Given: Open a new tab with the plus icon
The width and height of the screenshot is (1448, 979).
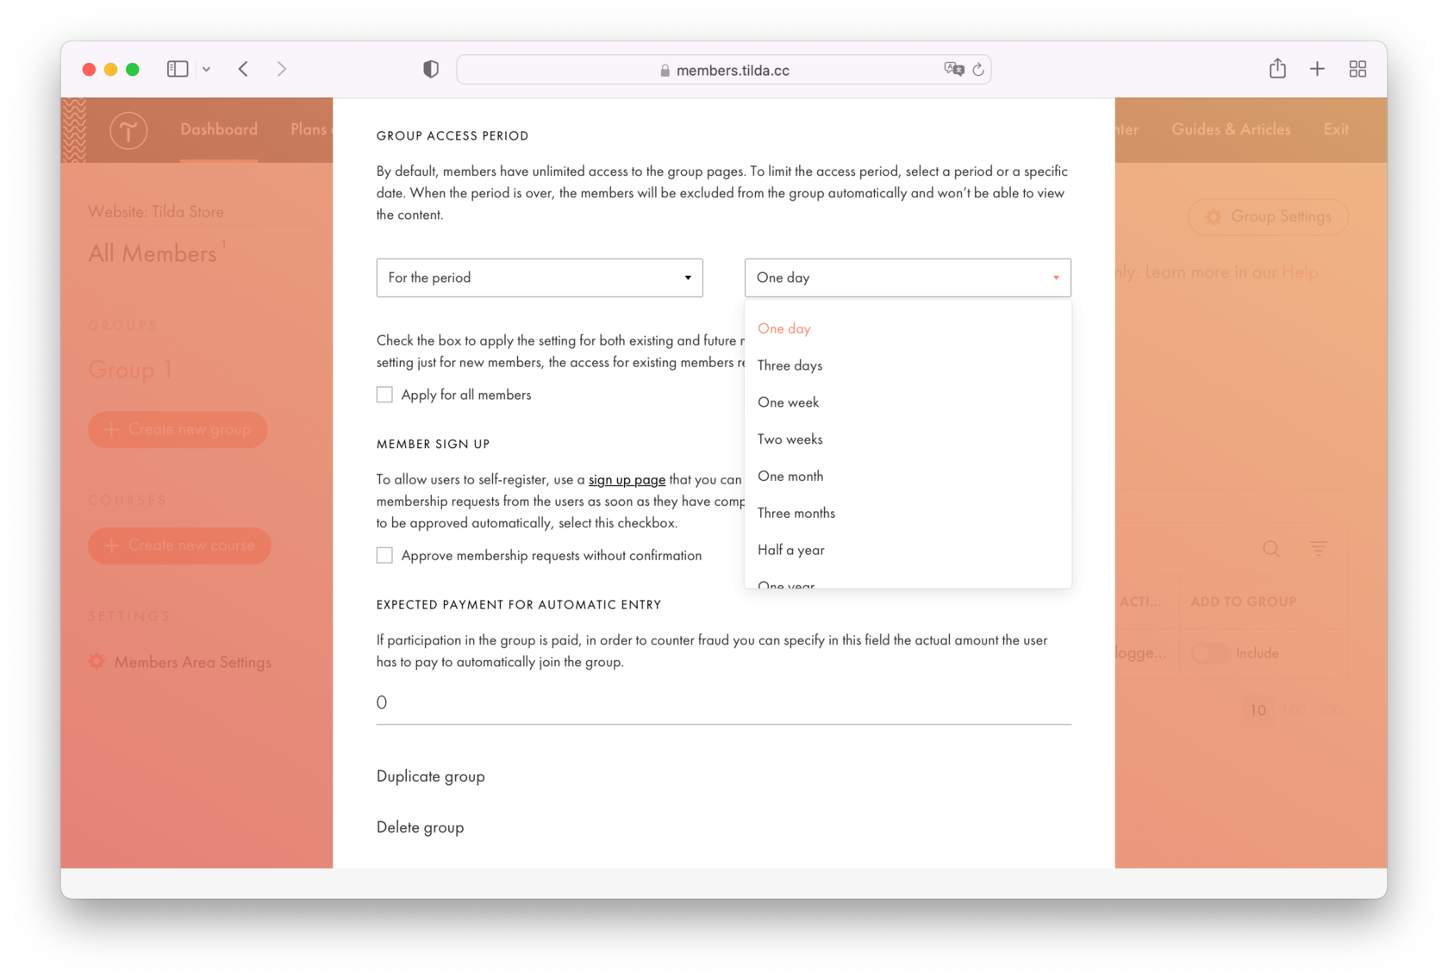Looking at the screenshot, I should tap(1317, 69).
